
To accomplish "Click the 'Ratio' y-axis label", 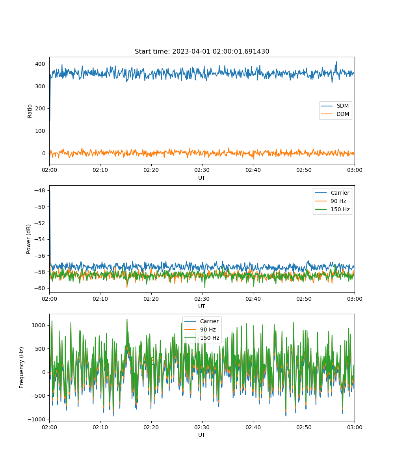I will click(x=30, y=111).
